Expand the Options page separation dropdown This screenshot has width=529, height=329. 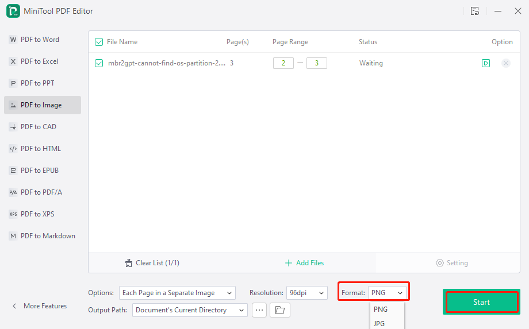point(177,293)
